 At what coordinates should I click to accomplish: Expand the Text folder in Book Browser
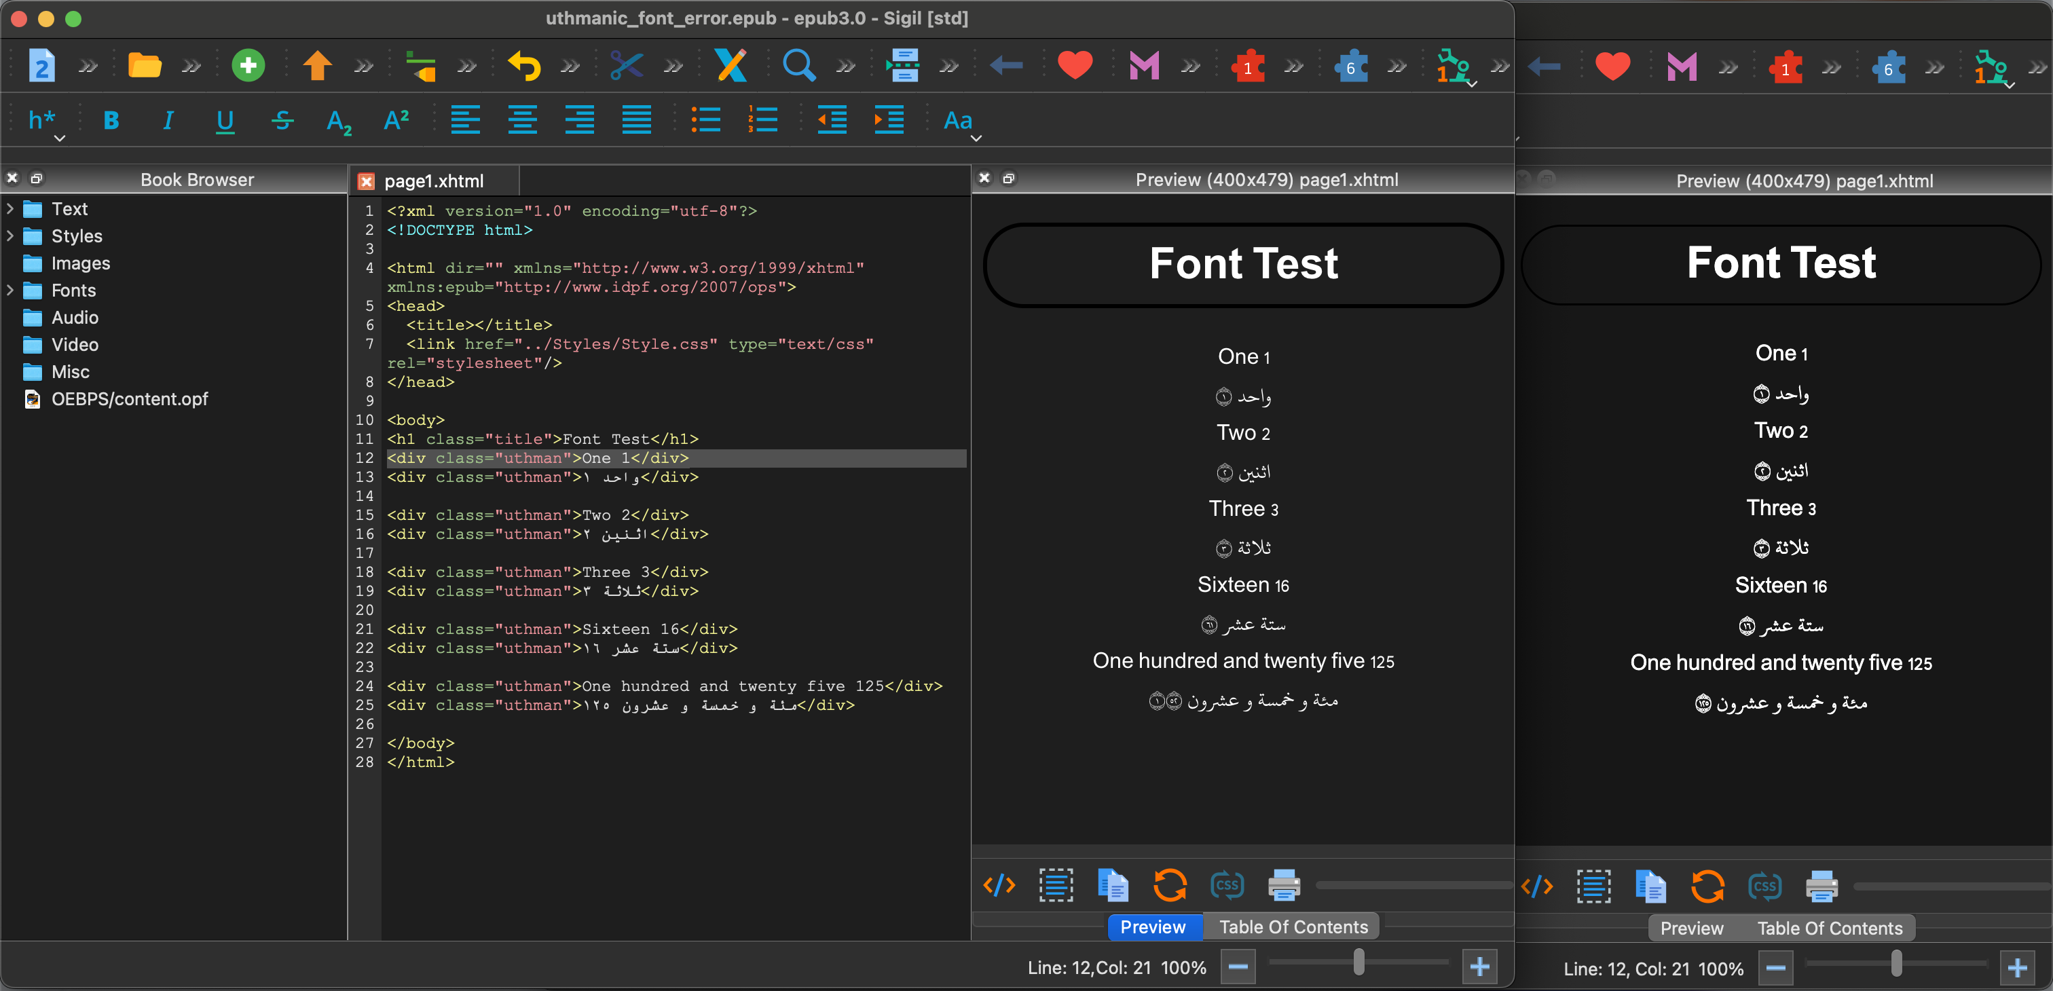[10, 208]
